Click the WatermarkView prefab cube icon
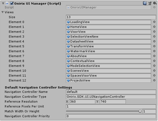This screenshot has height=121, width=158. [68, 51]
